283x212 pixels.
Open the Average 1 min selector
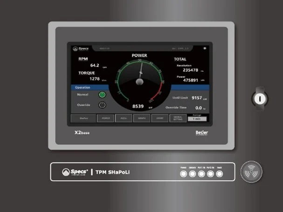coord(197,119)
